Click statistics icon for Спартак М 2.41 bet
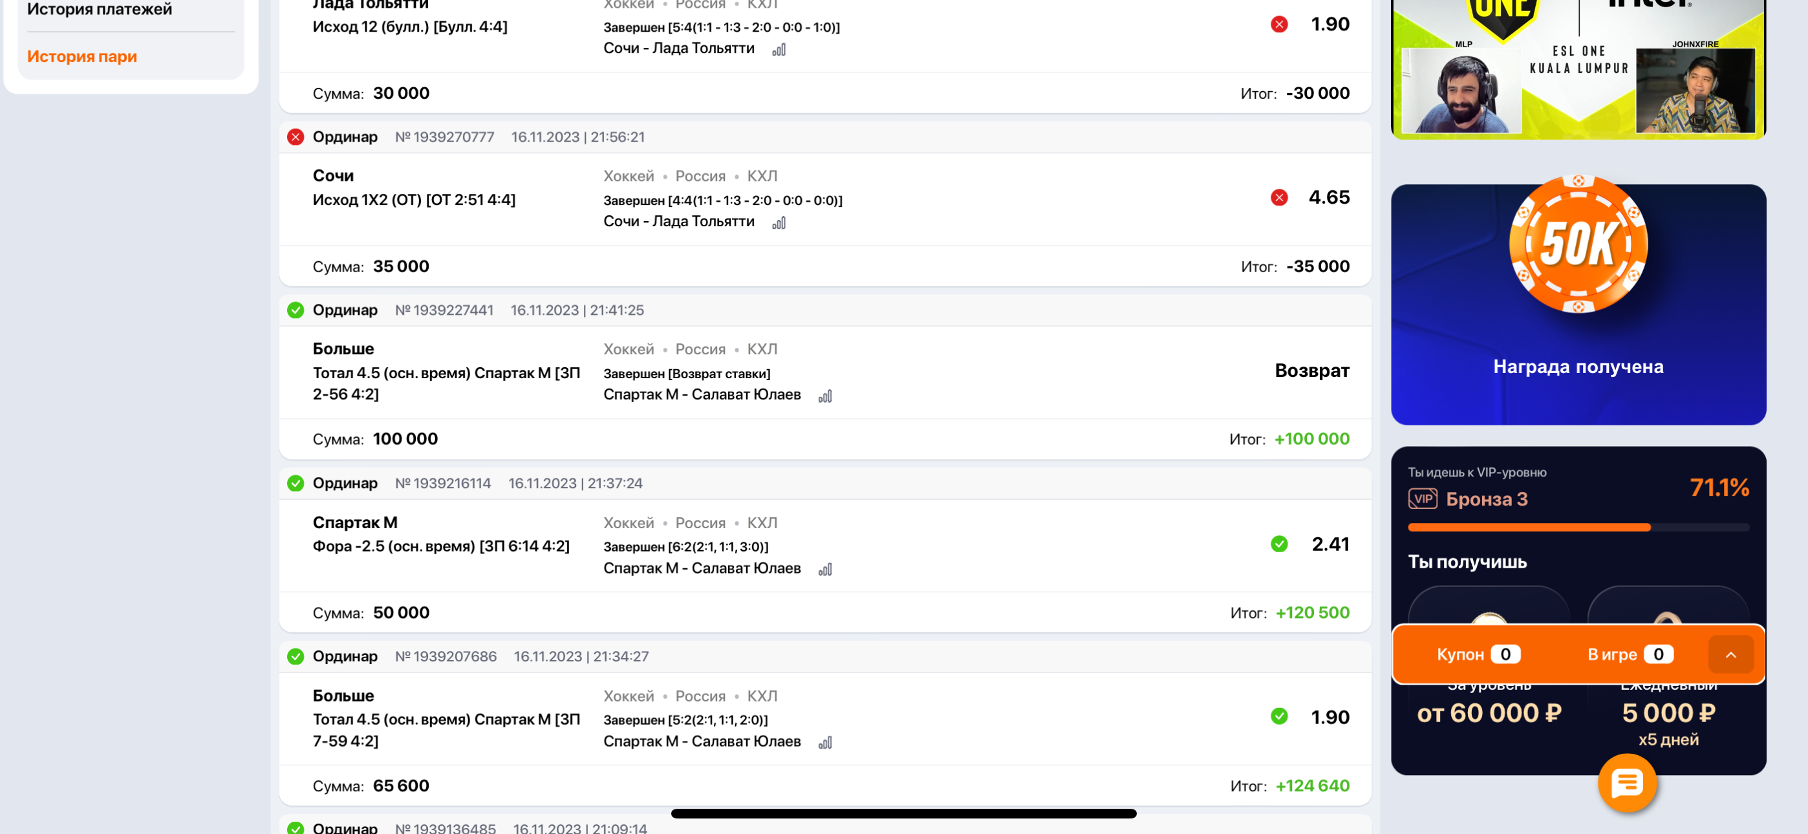 824,570
